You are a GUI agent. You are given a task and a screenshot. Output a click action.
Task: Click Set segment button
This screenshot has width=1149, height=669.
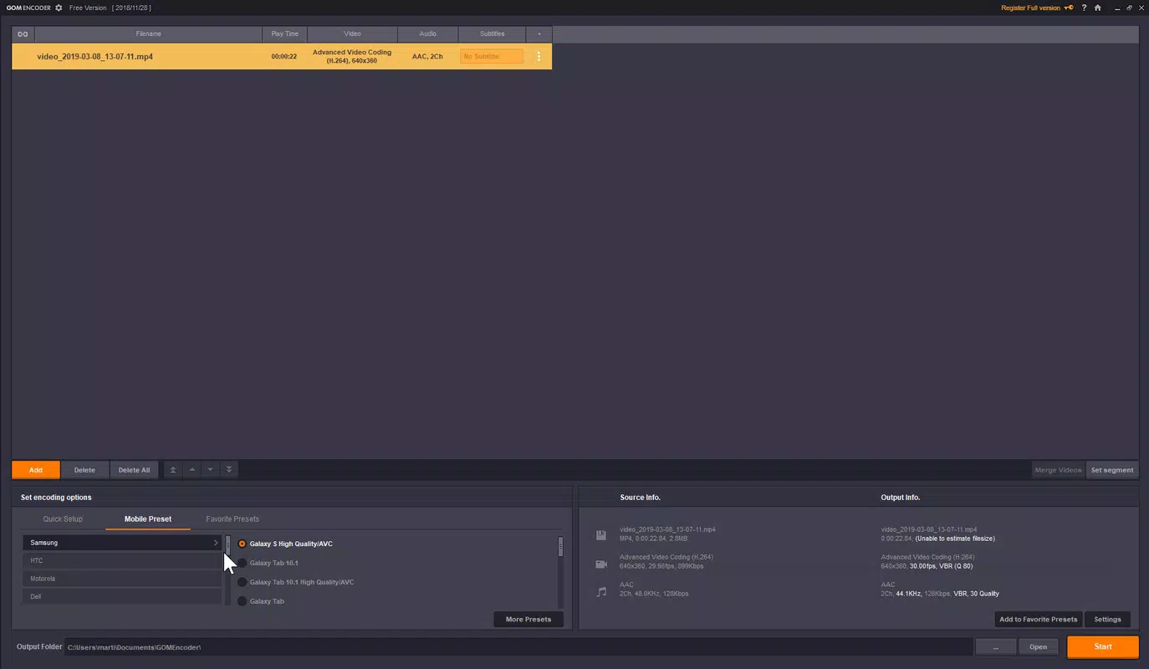pos(1112,470)
